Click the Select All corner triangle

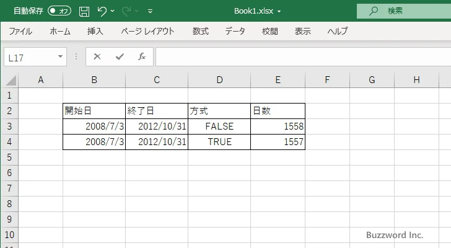click(x=11, y=80)
